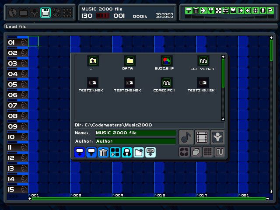Click the Author text field
The height and width of the screenshot is (210, 280).
[135, 141]
